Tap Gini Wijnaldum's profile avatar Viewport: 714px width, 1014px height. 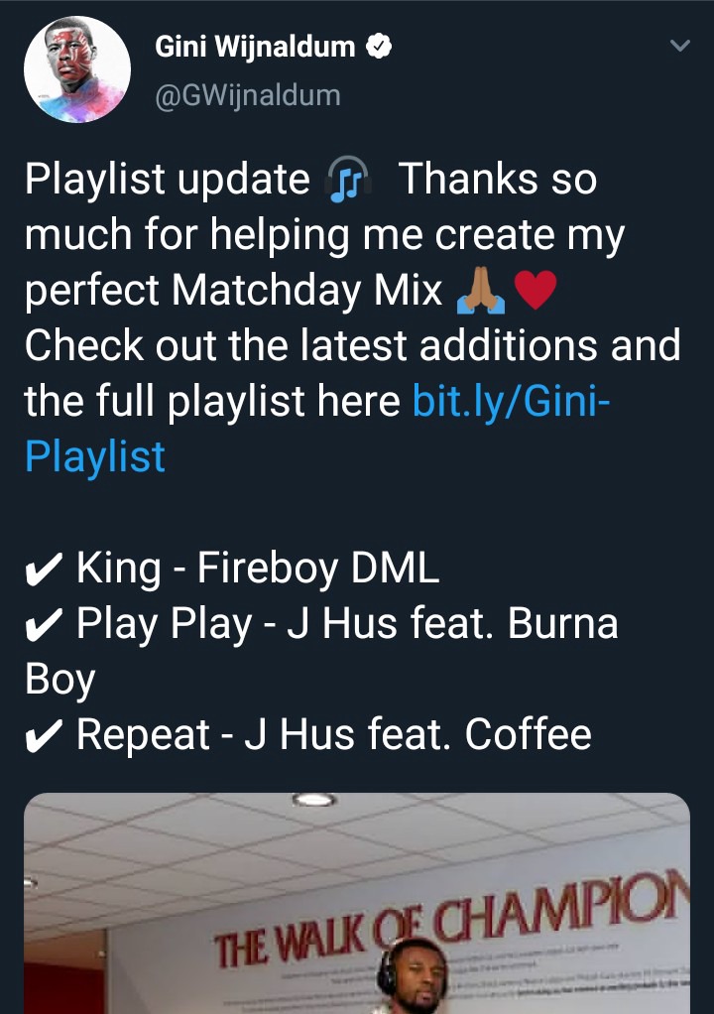77,69
